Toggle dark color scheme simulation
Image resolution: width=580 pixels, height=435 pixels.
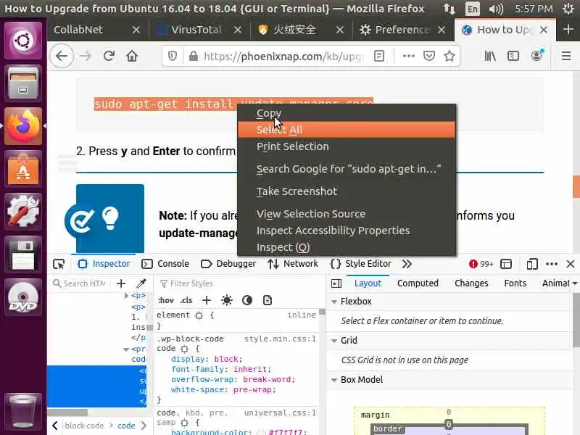click(247, 300)
